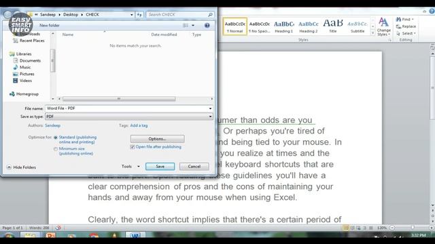Click the zoom in plus button
This screenshot has width=435, height=244.
click(x=432, y=228)
